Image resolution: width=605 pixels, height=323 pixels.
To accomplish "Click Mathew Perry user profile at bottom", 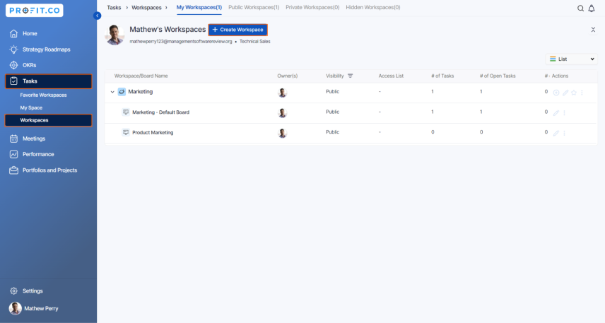I will [x=34, y=308].
